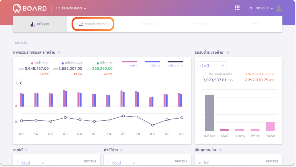Screen dimensions: 296x167
Task: Open help for รอรับชำระ/รอชำระ
Action: (x=228, y=52)
